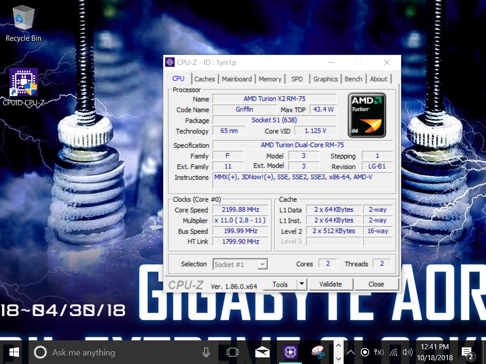Open the volume speaker tray icon
Image resolution: width=486 pixels, height=364 pixels.
click(407, 352)
